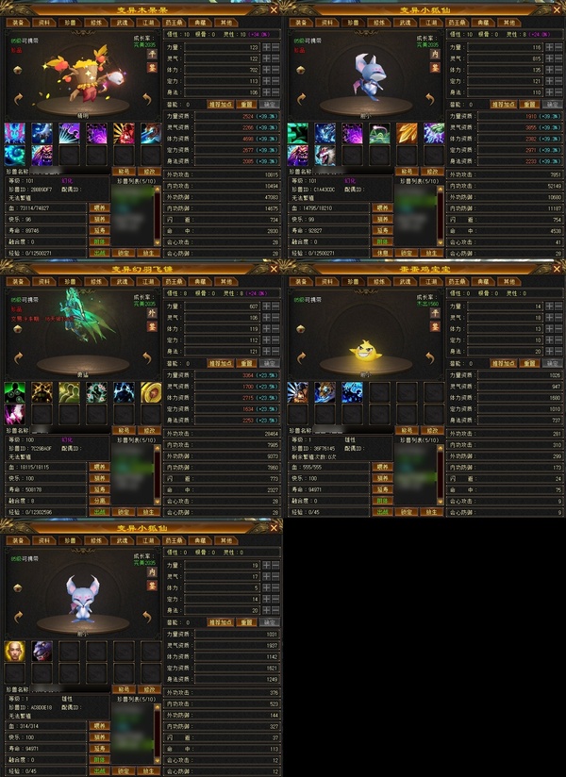Viewport: 566px width, 777px height.
Task: Click the 外 icon in 变异幻羽飞镰 panel
Action: point(152,313)
